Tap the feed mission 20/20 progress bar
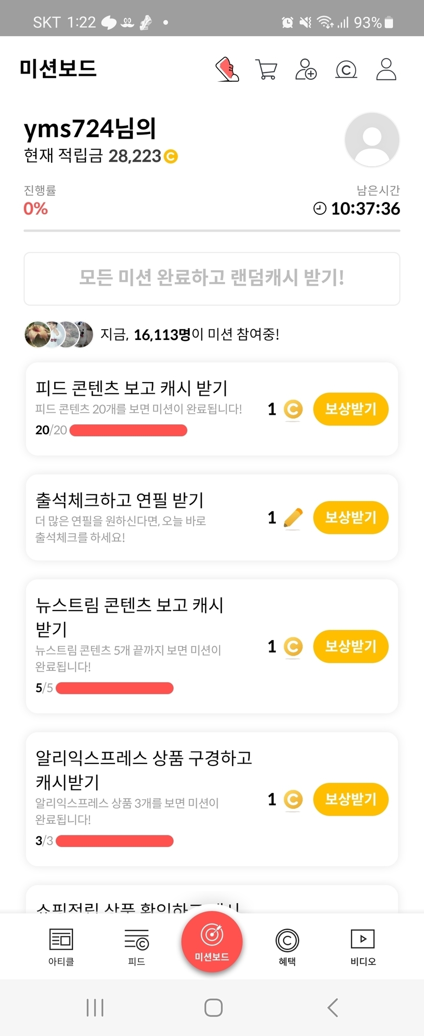Viewport: 424px width, 1036px height. pos(128,431)
